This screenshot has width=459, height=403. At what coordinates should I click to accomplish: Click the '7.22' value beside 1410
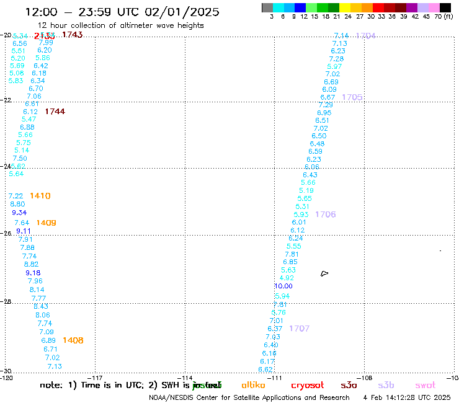point(16,196)
